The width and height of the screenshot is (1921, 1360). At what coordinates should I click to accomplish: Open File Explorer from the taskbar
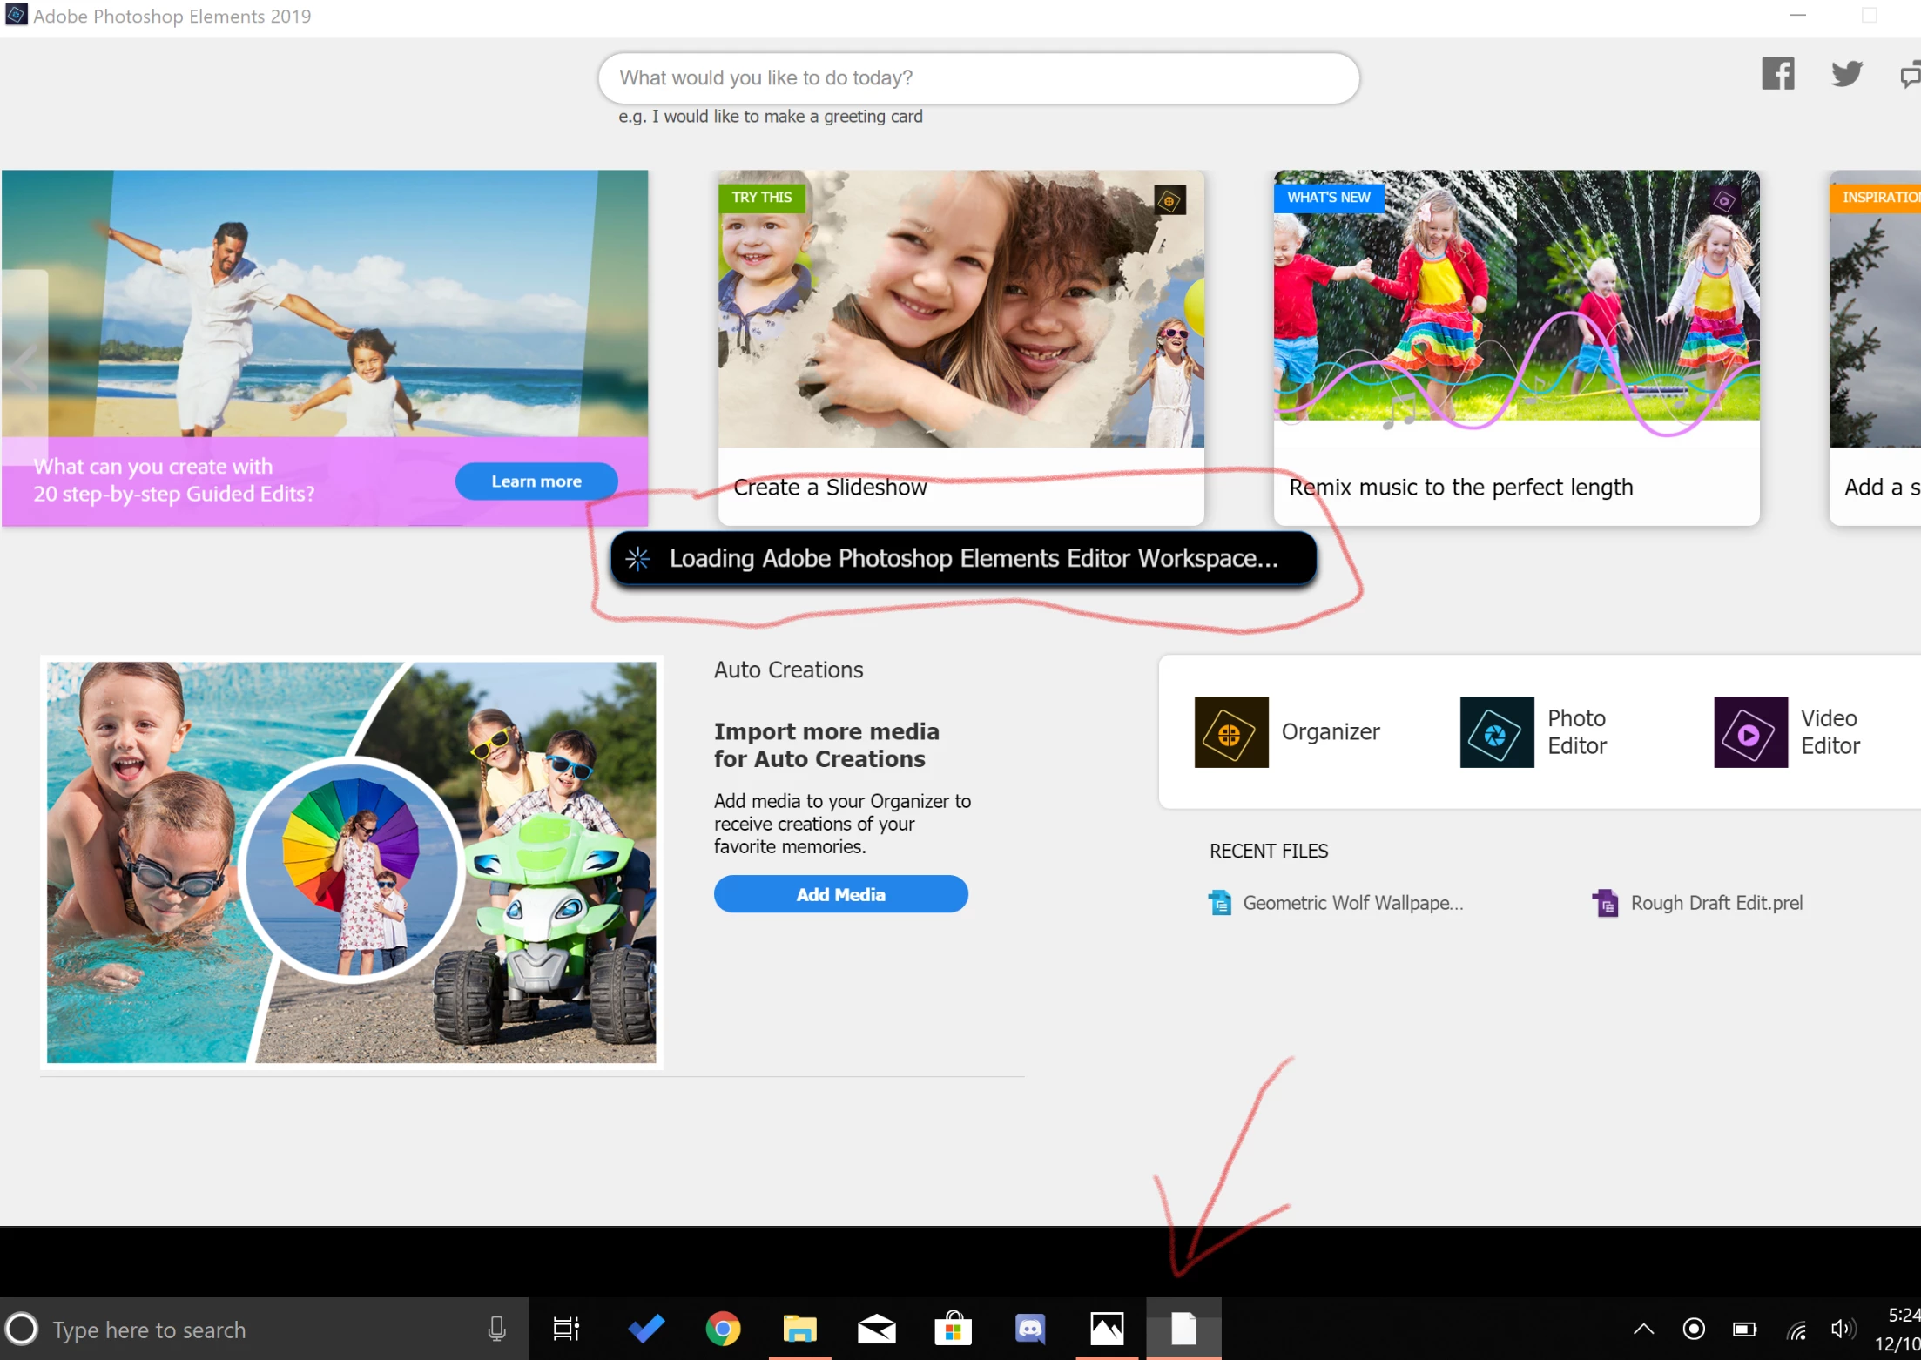point(799,1329)
